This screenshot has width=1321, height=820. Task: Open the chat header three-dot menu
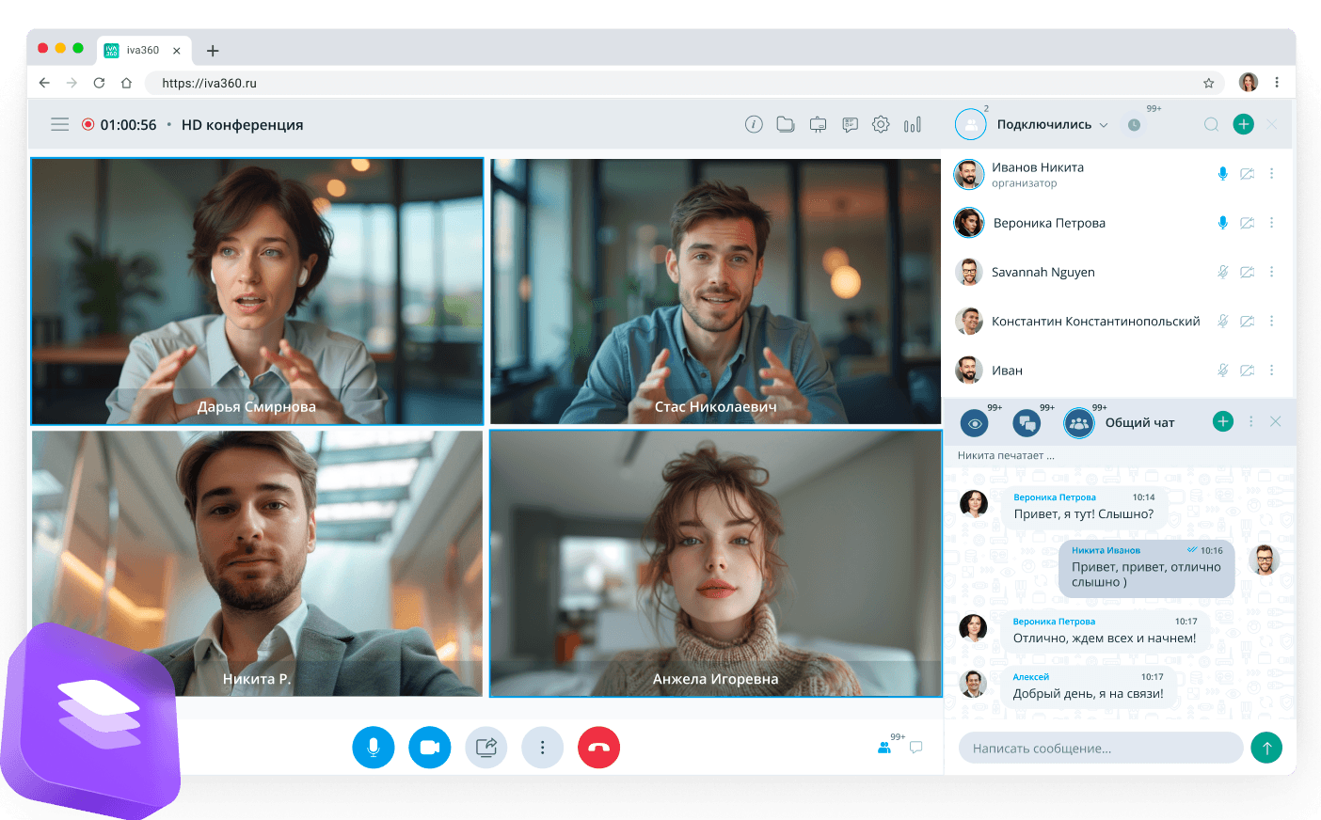point(1250,422)
